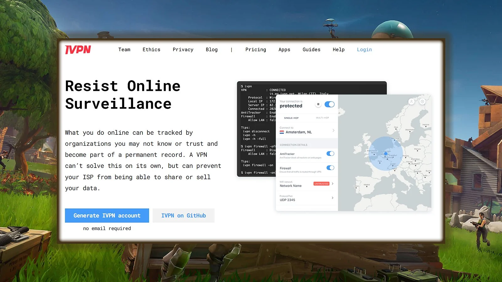The width and height of the screenshot is (502, 282).
Task: Click the Netherlands flag beside Amsterdam, NL
Action: click(x=282, y=132)
